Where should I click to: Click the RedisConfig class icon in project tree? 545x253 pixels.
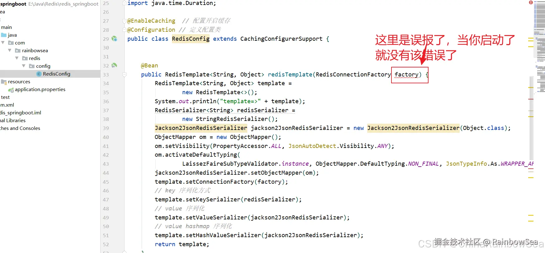click(39, 74)
